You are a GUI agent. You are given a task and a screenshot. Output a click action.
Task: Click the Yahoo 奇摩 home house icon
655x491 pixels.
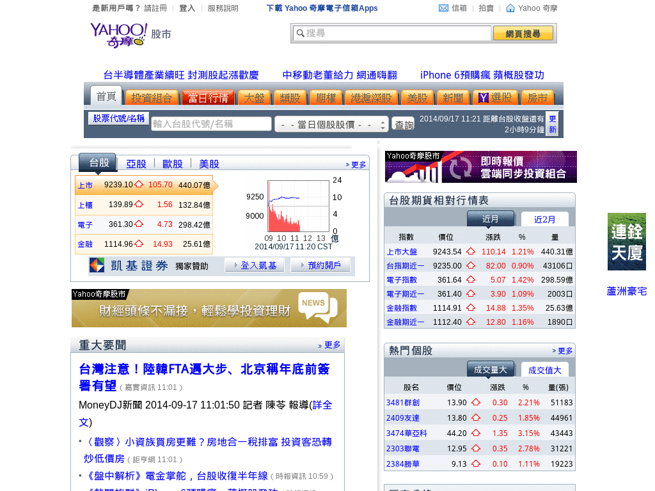(x=510, y=8)
